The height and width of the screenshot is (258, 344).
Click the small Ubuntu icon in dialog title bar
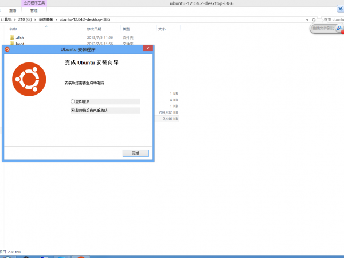[x=7, y=49]
